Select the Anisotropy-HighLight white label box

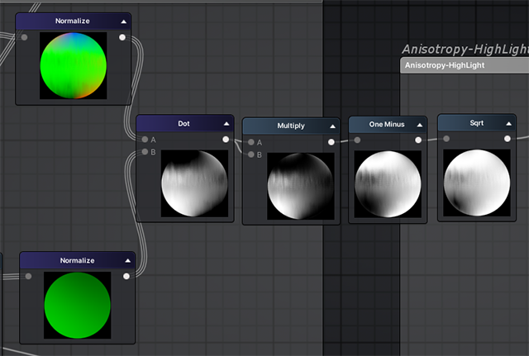(x=464, y=65)
